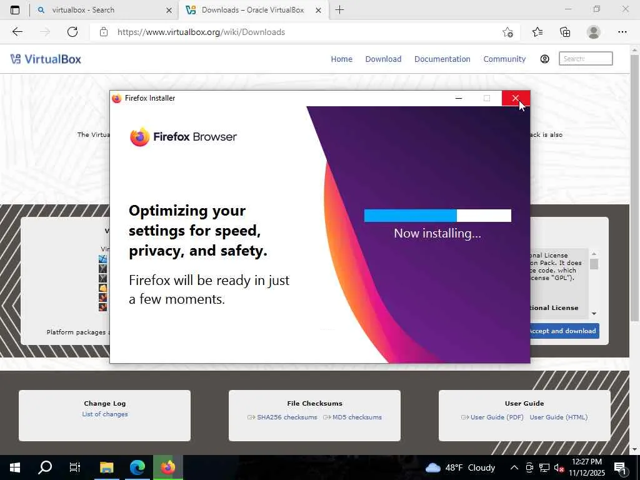Open File Explorer from taskbar

(x=106, y=467)
